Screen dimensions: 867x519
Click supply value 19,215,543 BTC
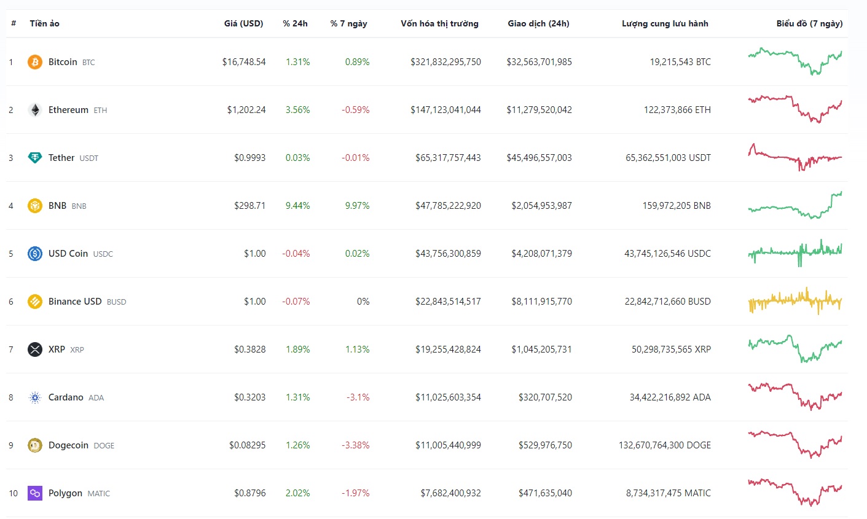680,62
